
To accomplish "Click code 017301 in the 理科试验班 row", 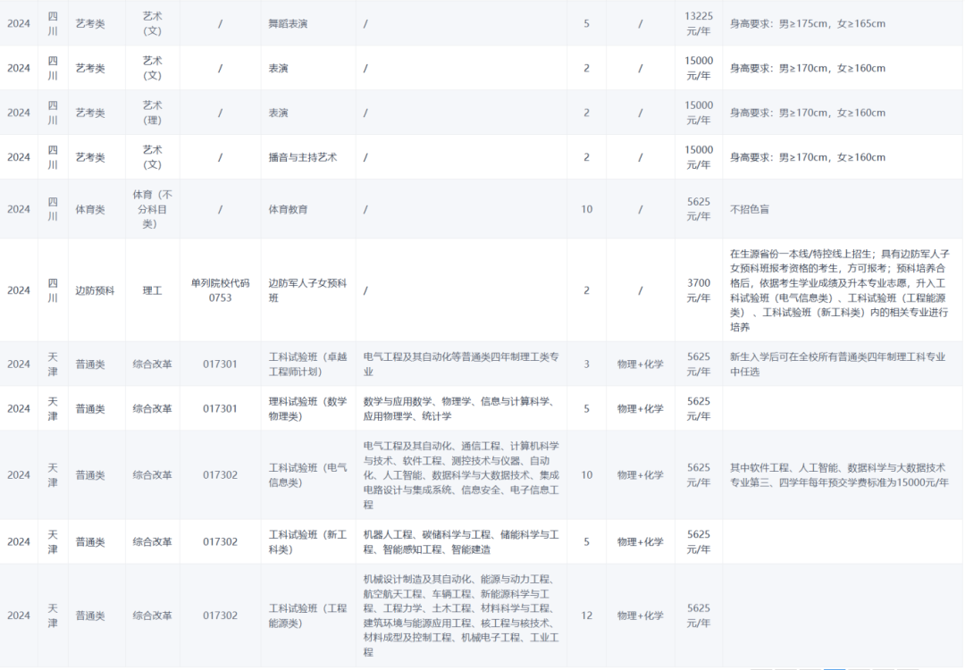I will click(220, 408).
